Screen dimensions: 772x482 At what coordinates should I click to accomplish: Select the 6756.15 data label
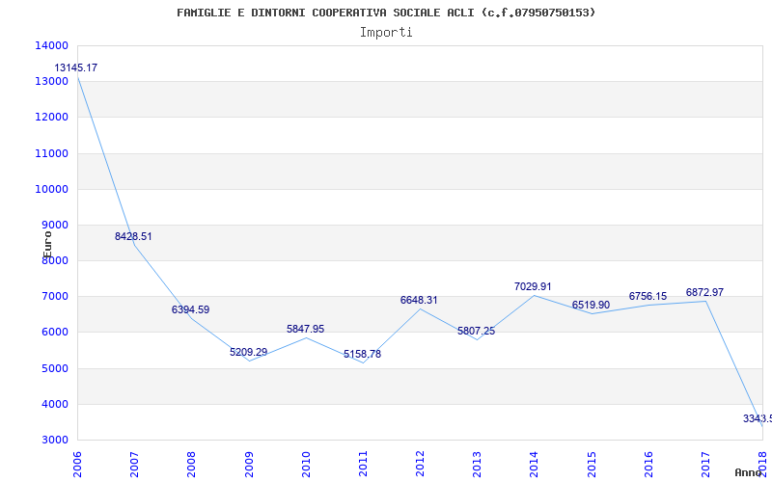pos(648,297)
